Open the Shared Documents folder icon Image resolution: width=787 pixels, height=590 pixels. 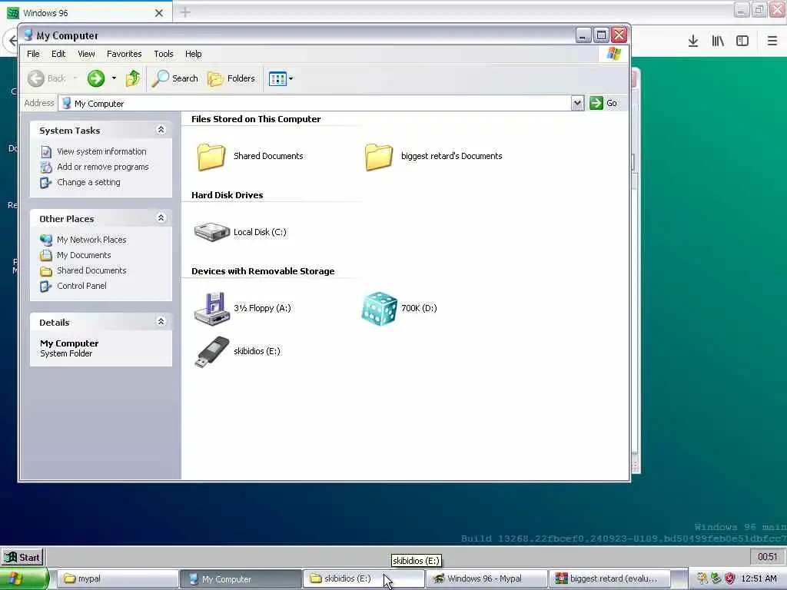coord(211,157)
